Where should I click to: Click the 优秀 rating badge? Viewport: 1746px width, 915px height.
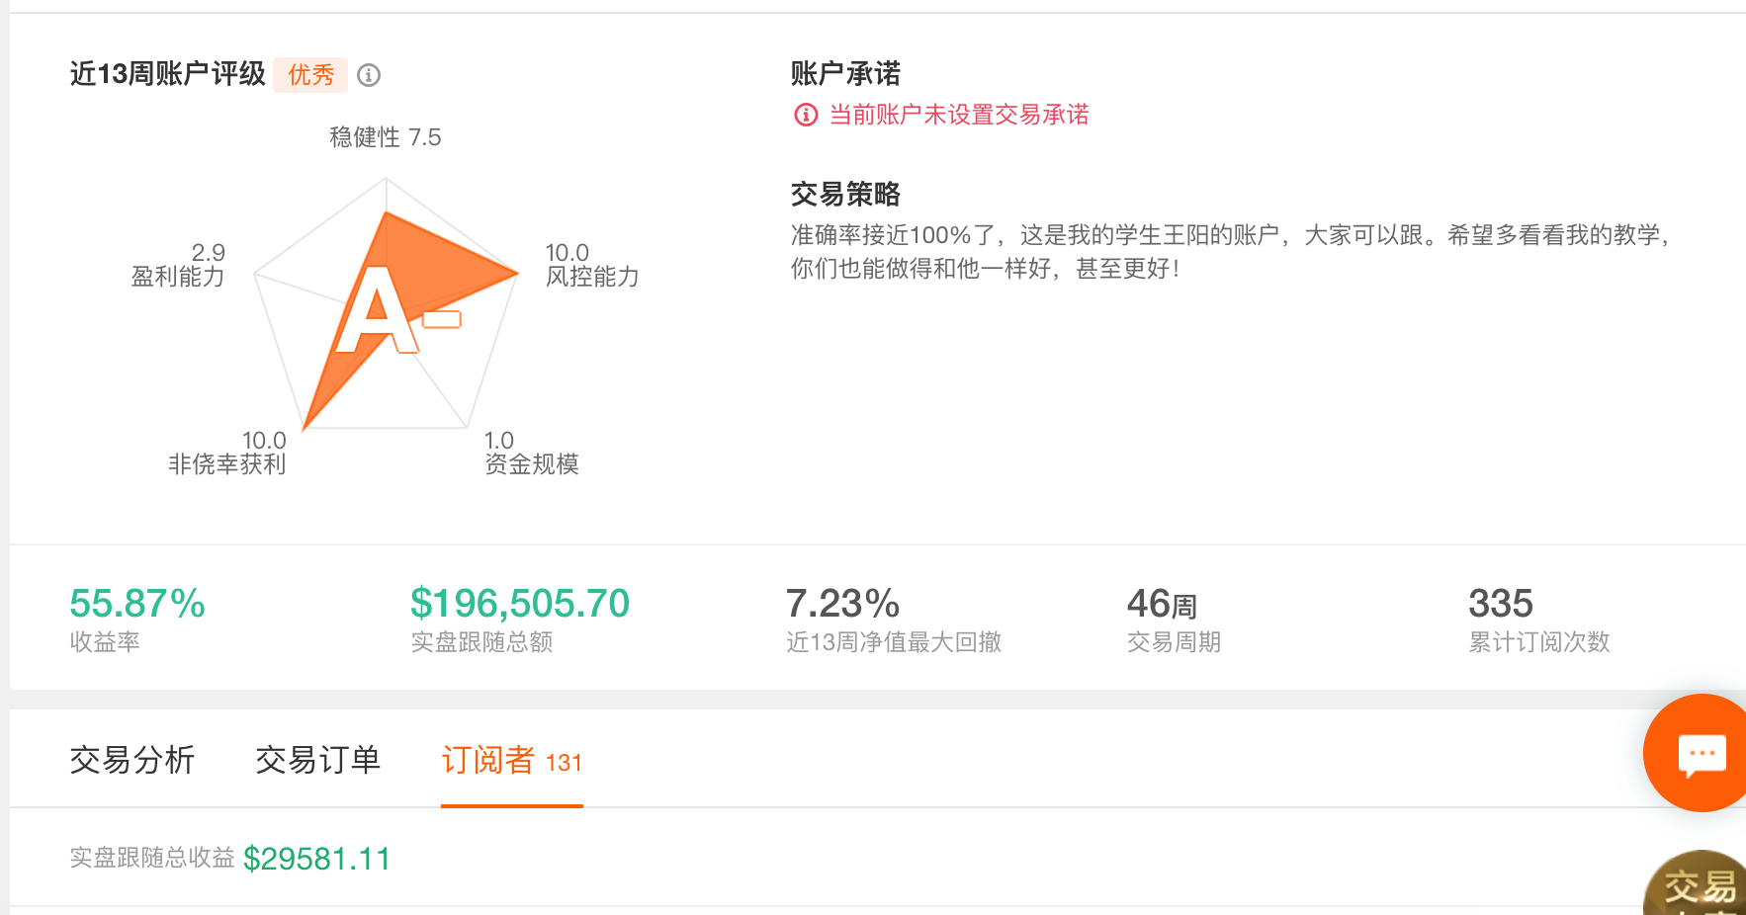[310, 75]
